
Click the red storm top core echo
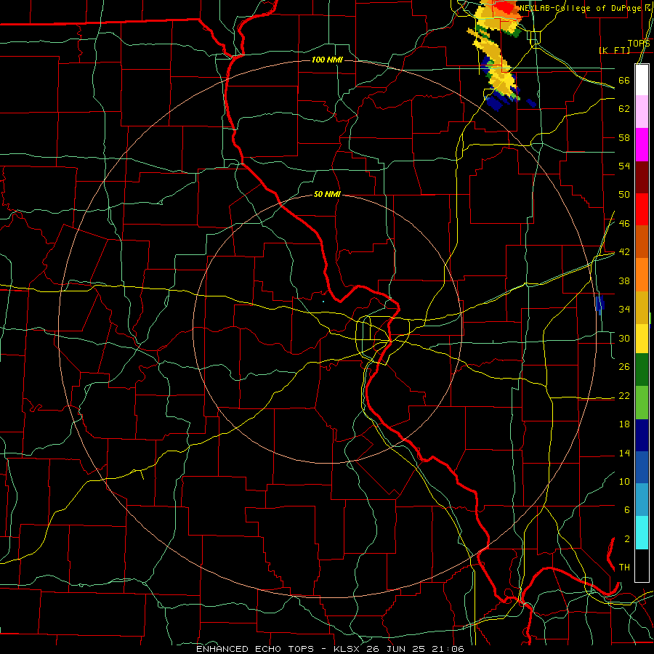click(506, 7)
